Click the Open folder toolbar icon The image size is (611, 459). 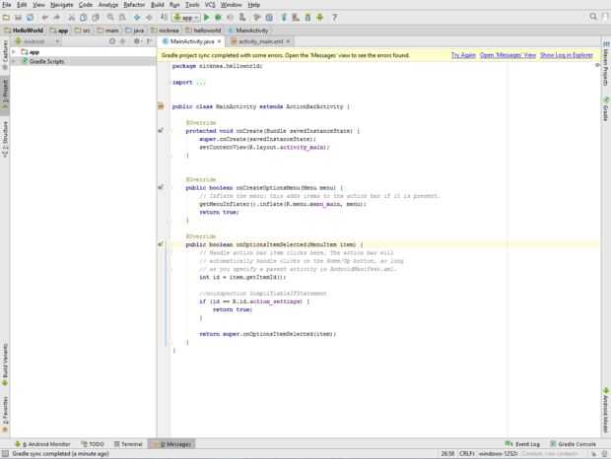[7, 18]
